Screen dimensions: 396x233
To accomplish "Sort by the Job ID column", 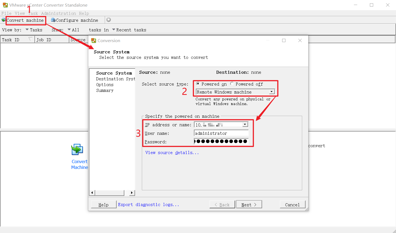I will point(52,40).
